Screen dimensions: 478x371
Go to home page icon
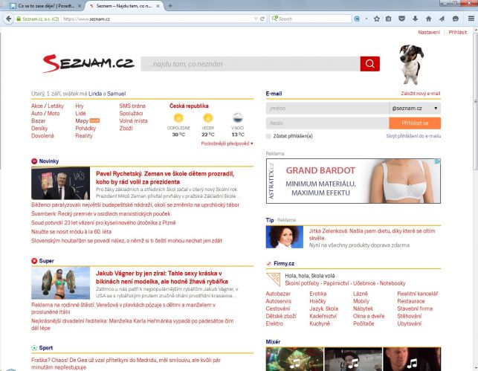tap(429, 19)
